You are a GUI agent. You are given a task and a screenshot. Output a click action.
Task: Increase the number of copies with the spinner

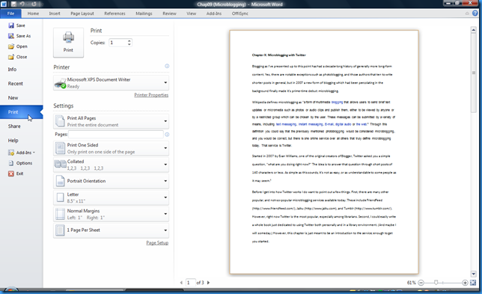pos(129,40)
